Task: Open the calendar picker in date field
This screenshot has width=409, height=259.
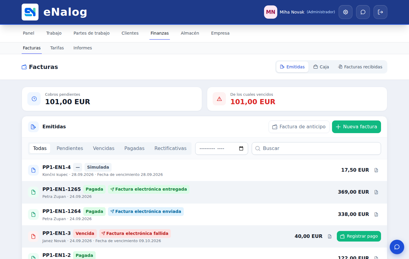Action: tap(241, 148)
